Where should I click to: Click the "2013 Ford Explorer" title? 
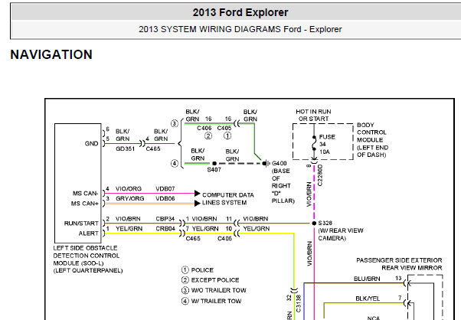240,12
